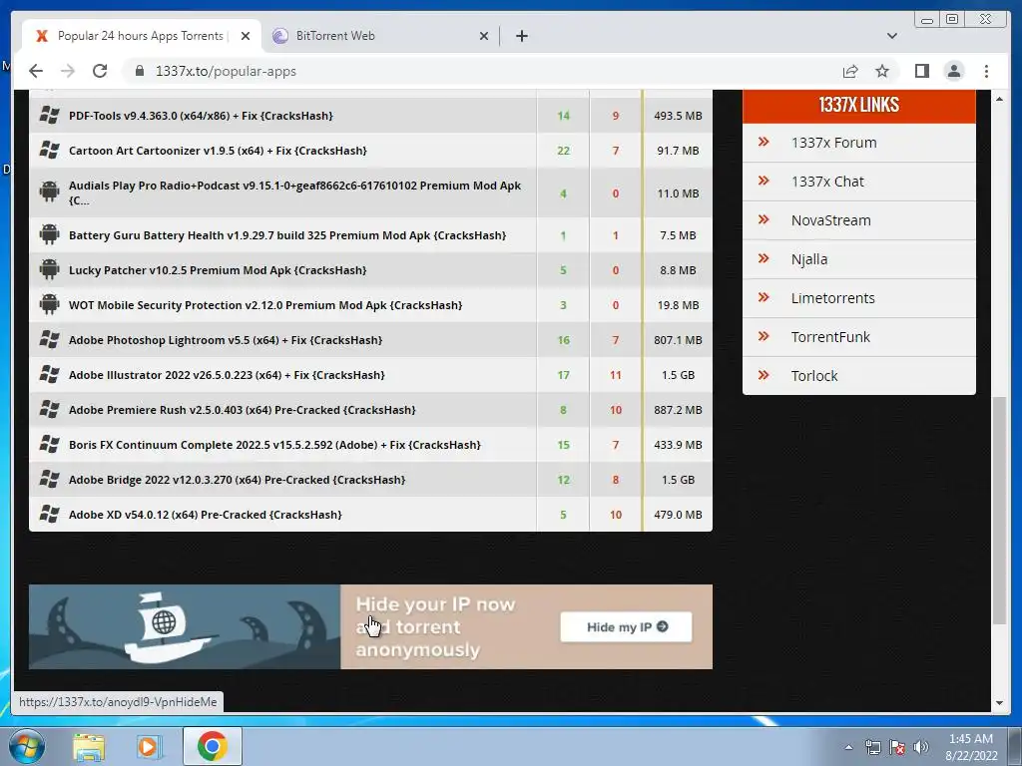The width and height of the screenshot is (1022, 766).
Task: Launch Windows Media Player from the taskbar
Action: click(x=150, y=746)
